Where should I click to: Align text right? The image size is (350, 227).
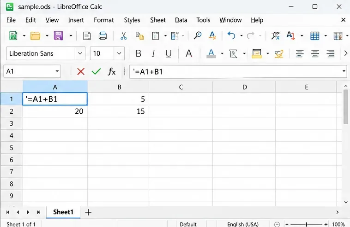pyautogui.click(x=330, y=53)
